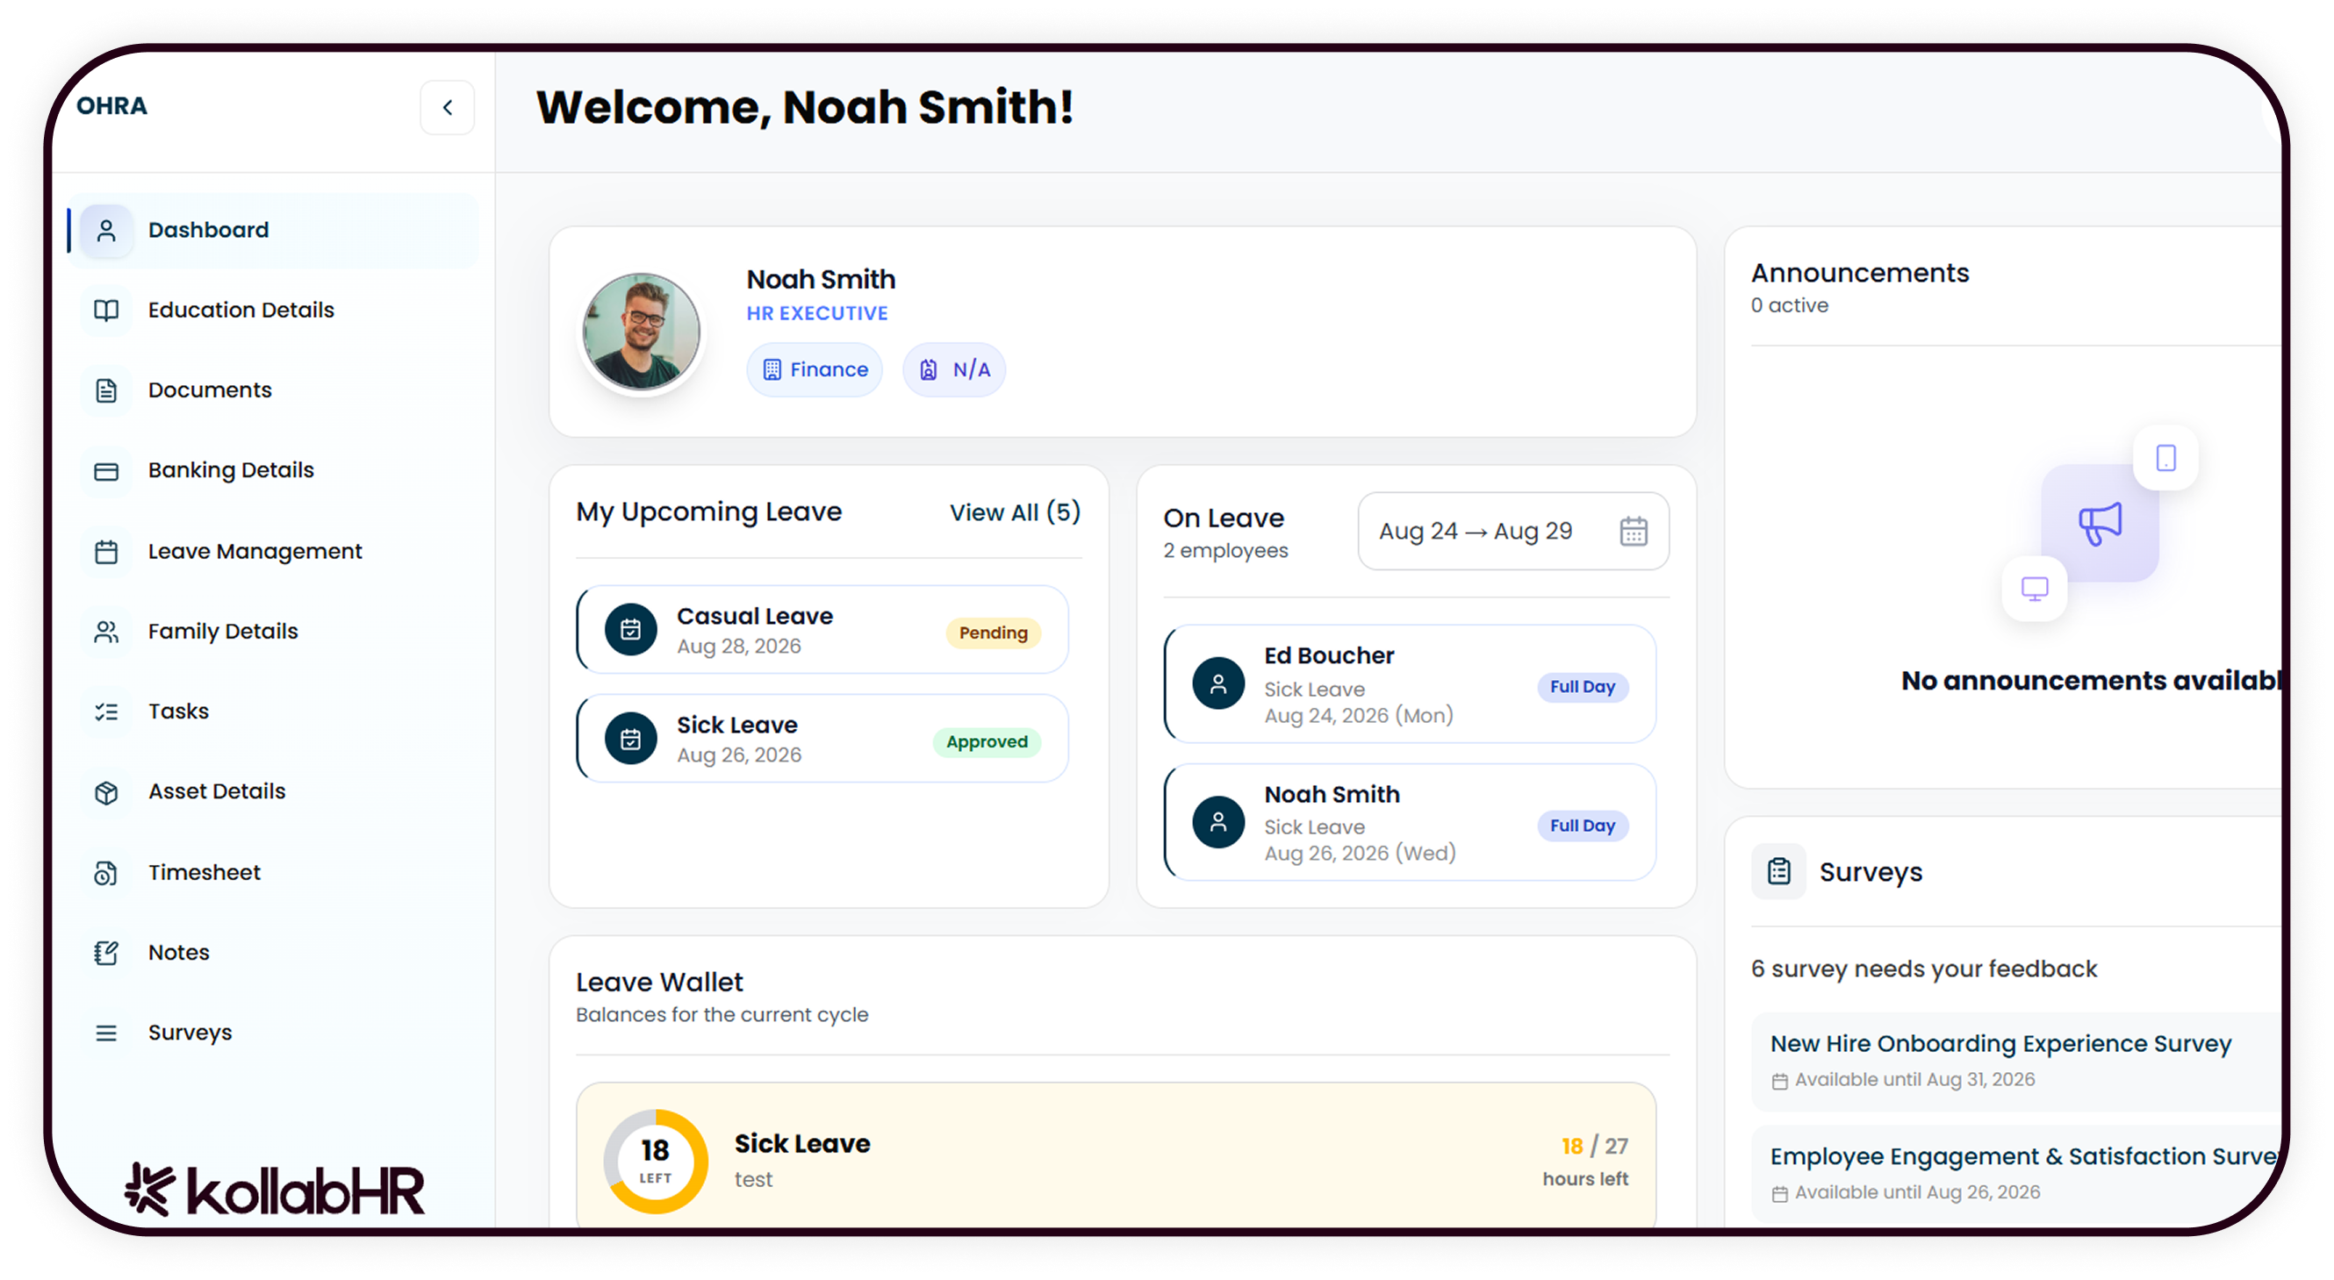2334x1280 pixels.
Task: Click the Dashboard person icon
Action: [106, 230]
